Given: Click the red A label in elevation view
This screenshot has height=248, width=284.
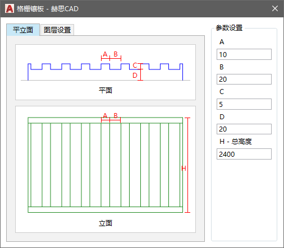Looking at the screenshot, I should tap(105, 116).
